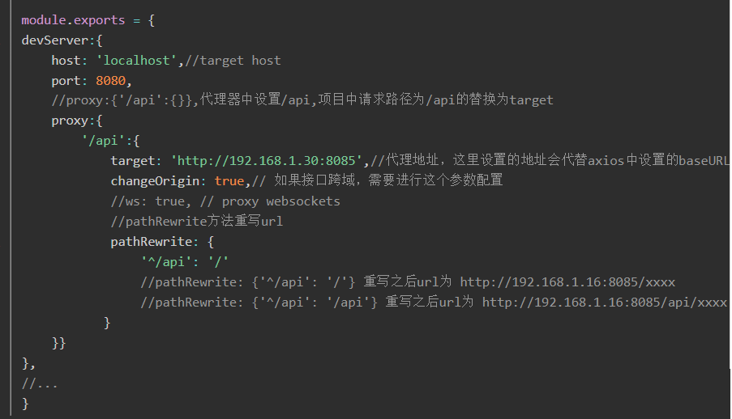Click the module.exports keyword on first line
Screen dimensions: 732x419
click(73, 20)
